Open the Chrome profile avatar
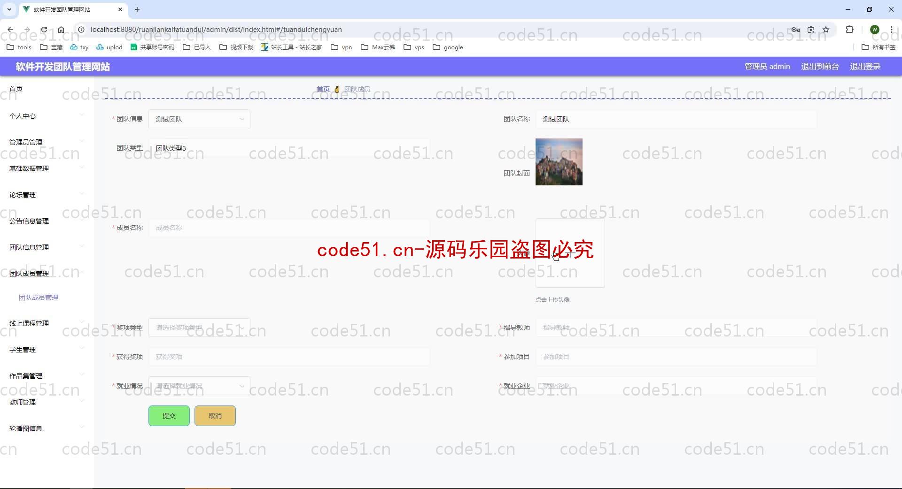Viewport: 902px width, 489px height. (875, 30)
